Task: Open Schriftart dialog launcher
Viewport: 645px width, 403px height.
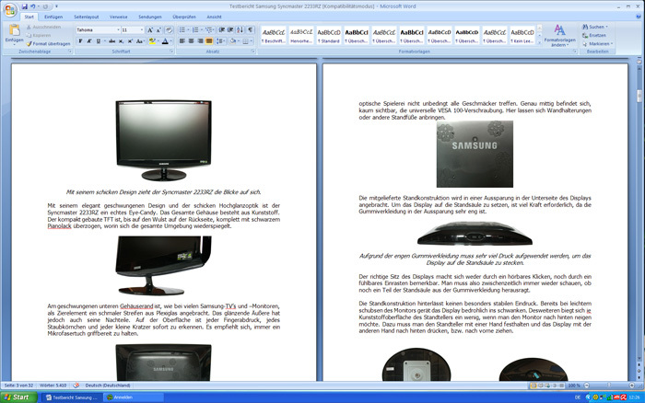Action: (172, 52)
